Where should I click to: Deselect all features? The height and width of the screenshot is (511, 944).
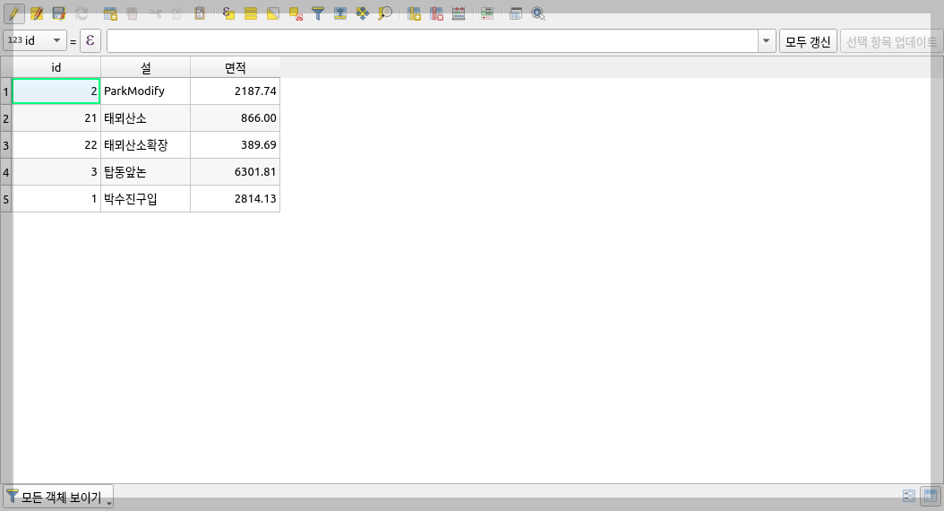pyautogui.click(x=295, y=13)
